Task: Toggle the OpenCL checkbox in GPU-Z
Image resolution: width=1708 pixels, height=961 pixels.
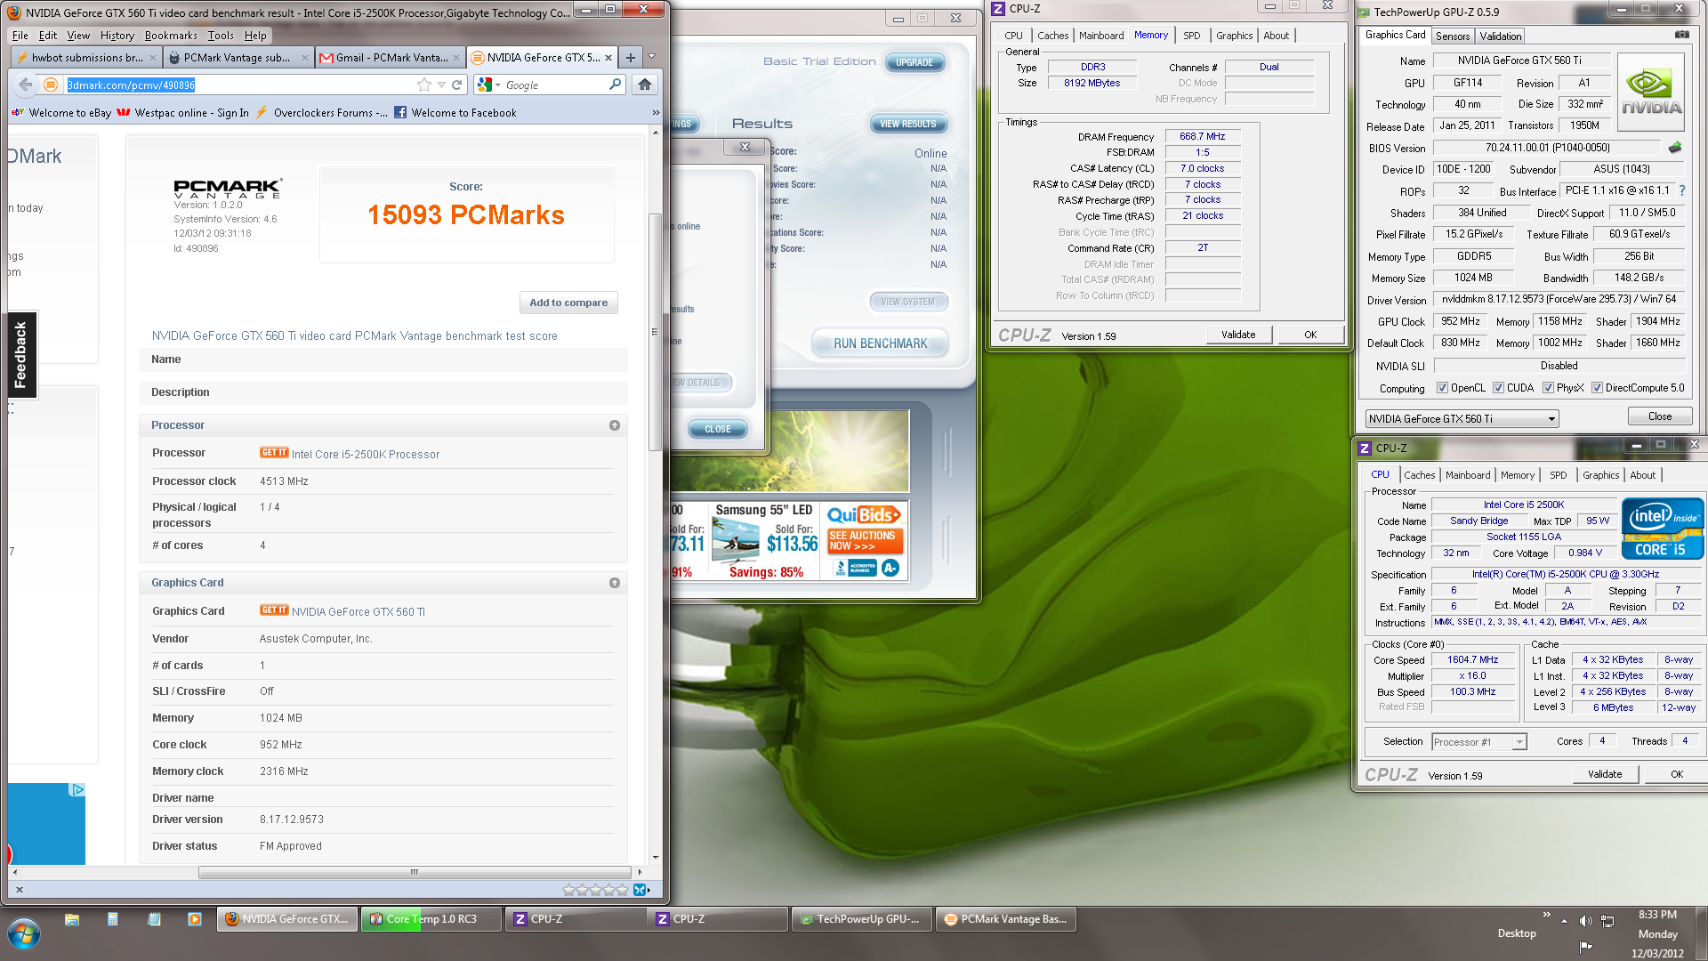Action: 1442,388
